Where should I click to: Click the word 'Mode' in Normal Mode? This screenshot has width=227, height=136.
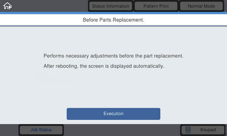click(x=209, y=6)
